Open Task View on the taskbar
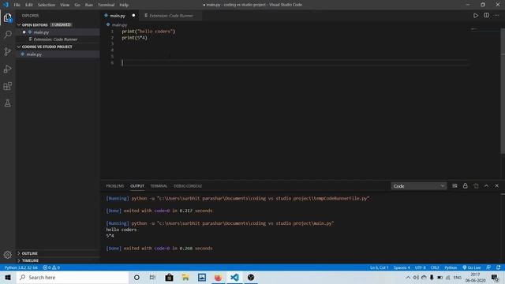Viewport: 505px width, 284px height. click(x=152, y=277)
